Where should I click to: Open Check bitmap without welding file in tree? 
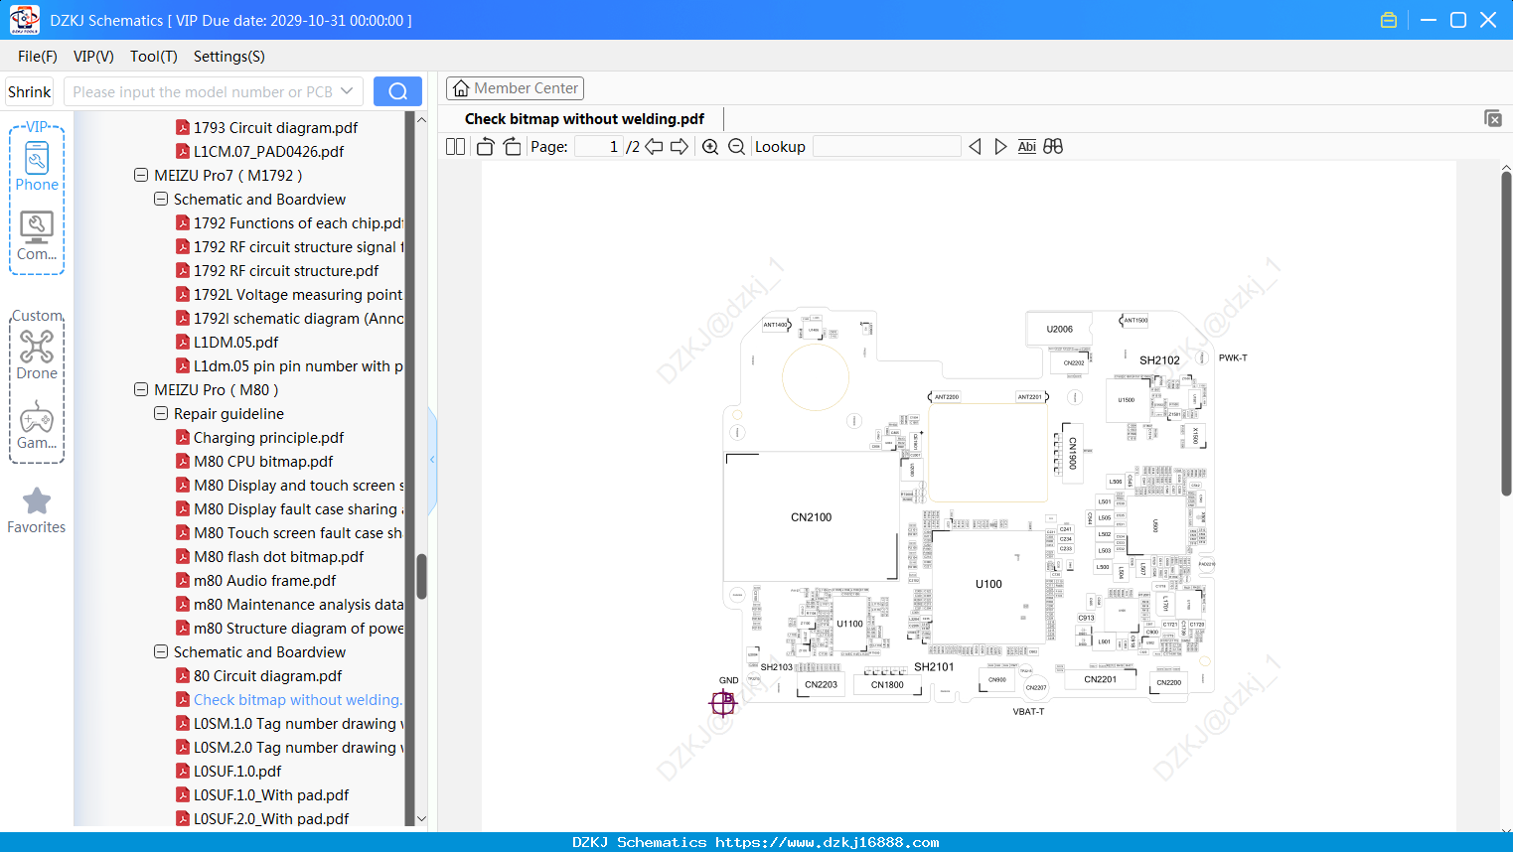[298, 699]
